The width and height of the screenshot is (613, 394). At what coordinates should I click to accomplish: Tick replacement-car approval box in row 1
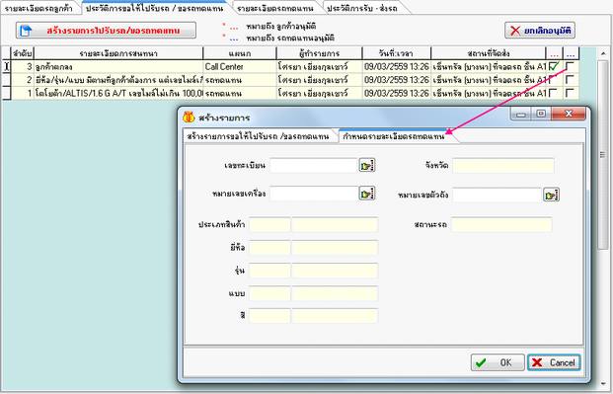tap(570, 93)
